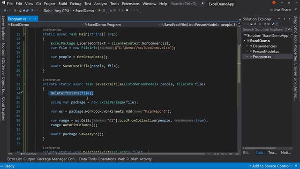Collapse the Main method outlining toggle
The image size is (300, 169).
pos(25,34)
